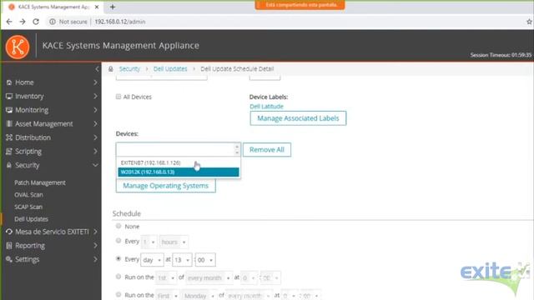The image size is (534, 300).
Task: Go back with the browser back arrow
Action: click(x=9, y=22)
